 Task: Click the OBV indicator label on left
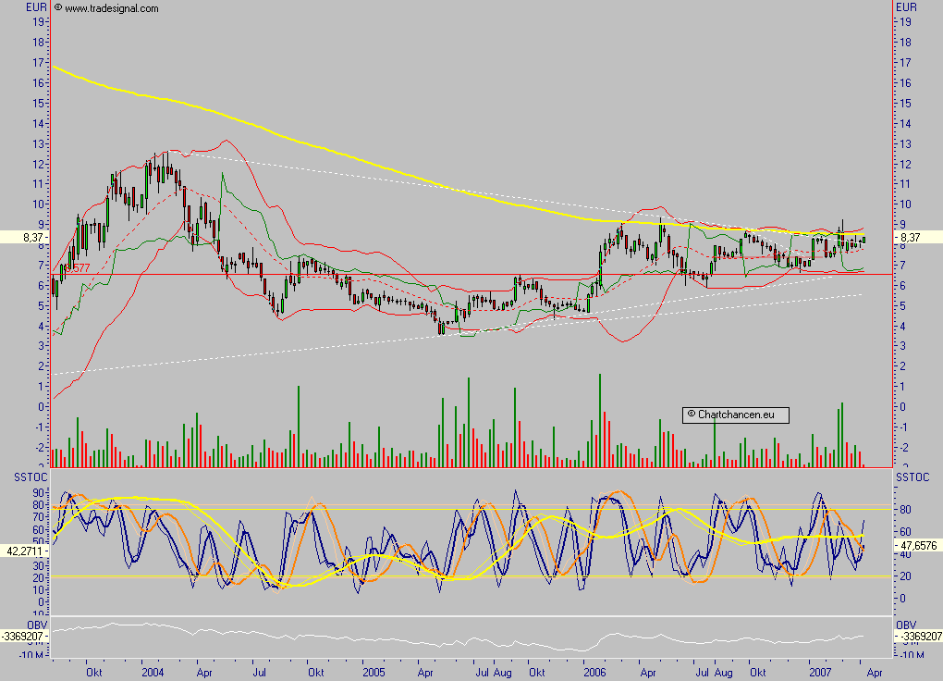[x=37, y=625]
